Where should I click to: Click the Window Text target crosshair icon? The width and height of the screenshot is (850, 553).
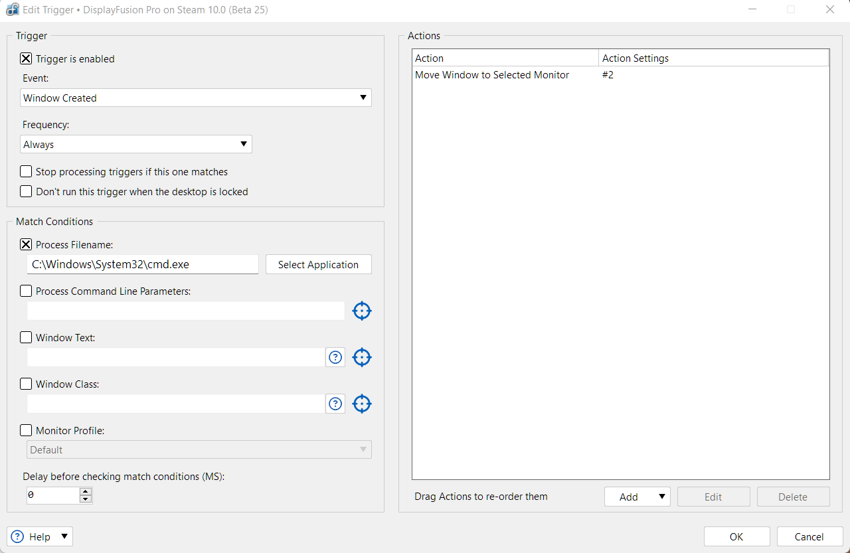tap(361, 357)
